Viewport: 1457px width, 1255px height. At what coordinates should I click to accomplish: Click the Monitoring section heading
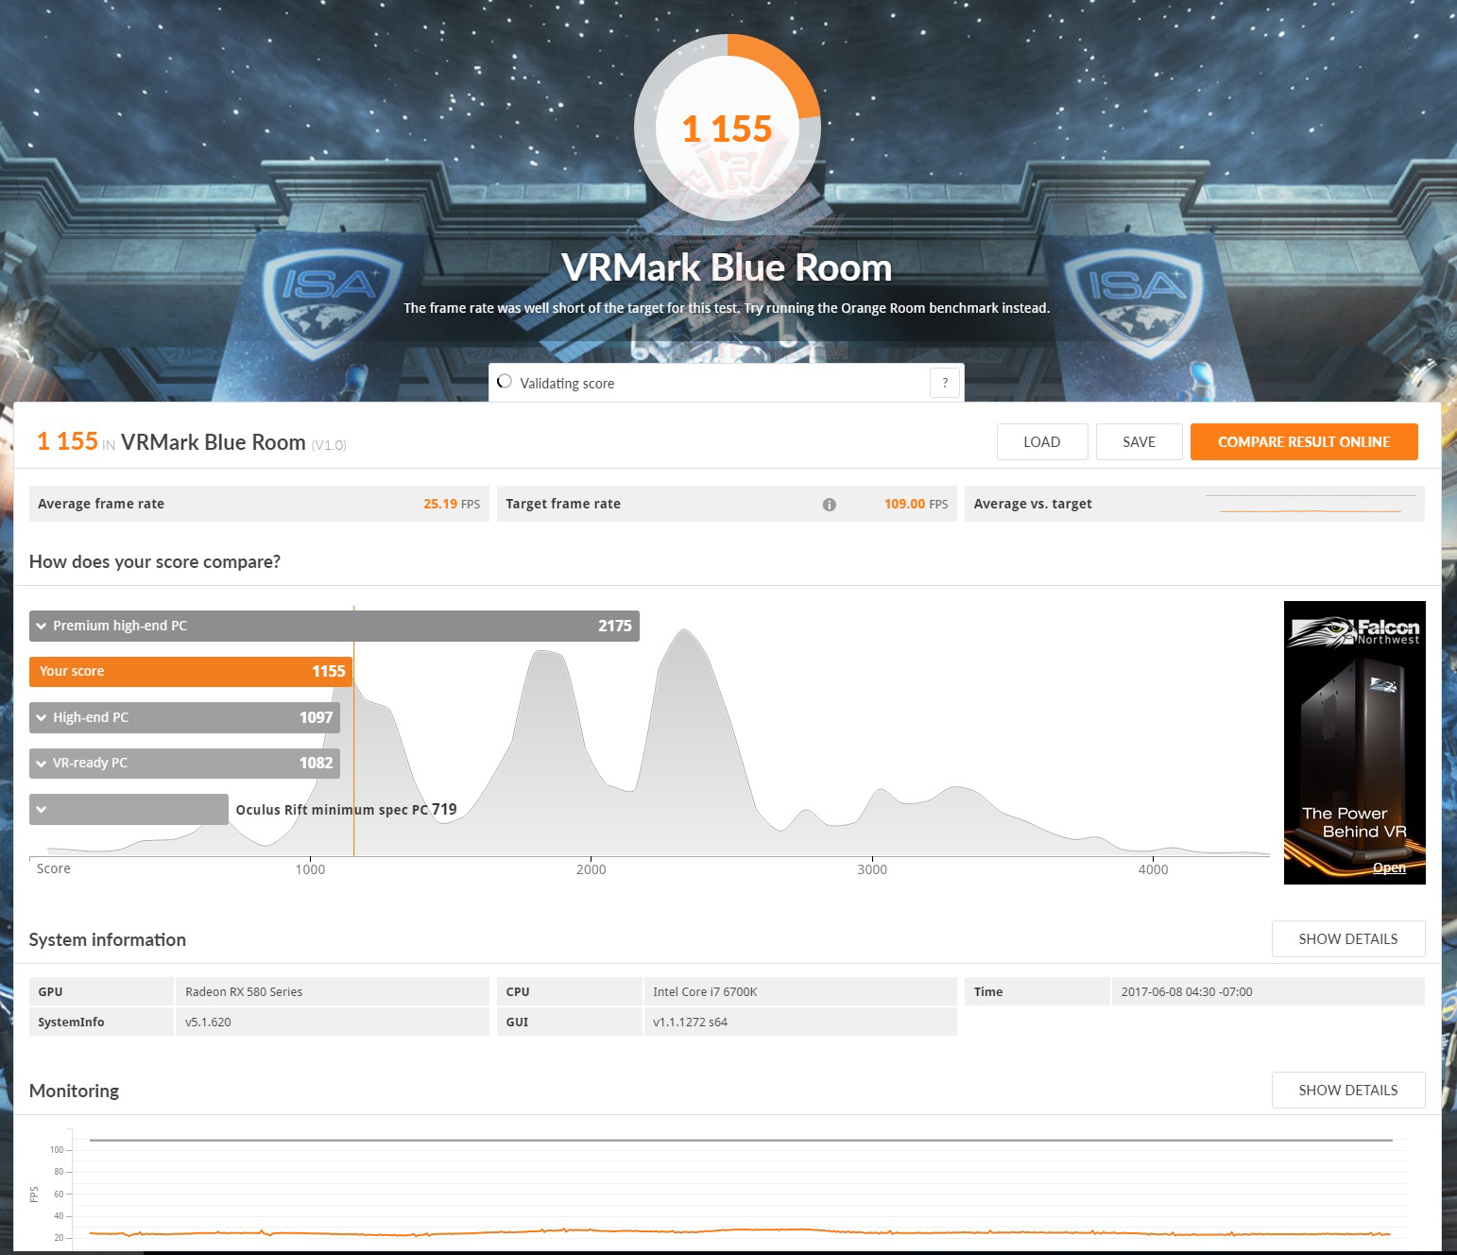(74, 1091)
